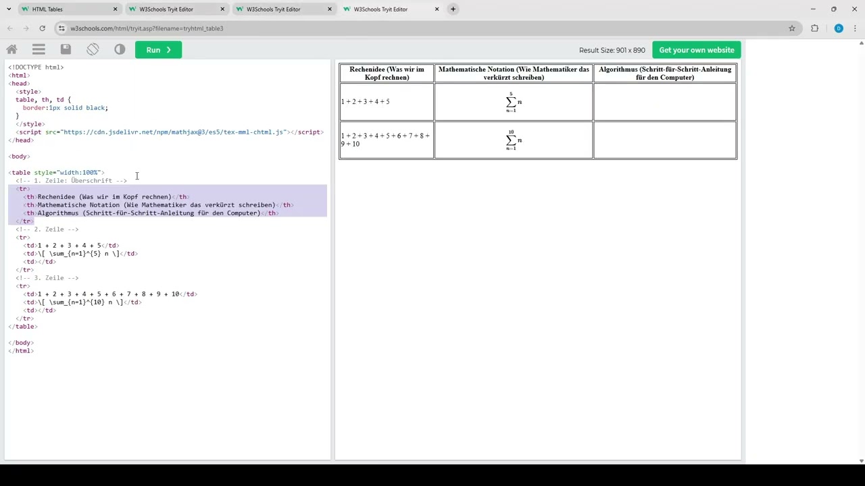This screenshot has height=486, width=865.
Task: Close the HTML Tables tab
Action: click(x=115, y=9)
